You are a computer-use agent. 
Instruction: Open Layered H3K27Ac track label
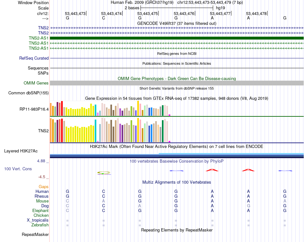(x=21, y=151)
